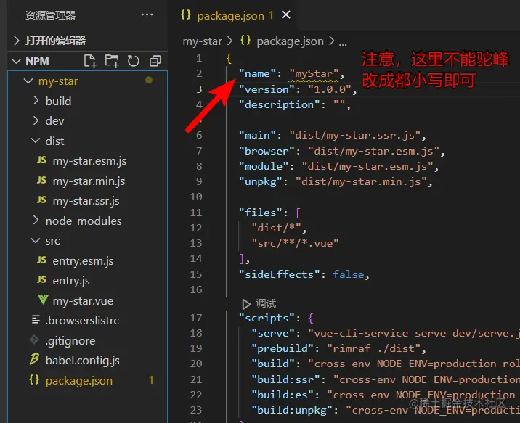Click the "myStar" name value on line 2
520x423 pixels.
coord(314,73)
